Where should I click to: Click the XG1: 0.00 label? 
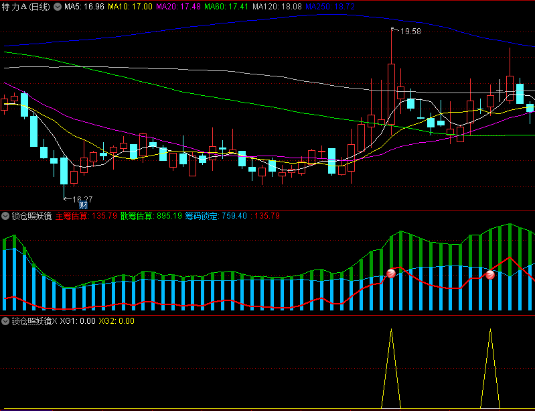coord(78,321)
